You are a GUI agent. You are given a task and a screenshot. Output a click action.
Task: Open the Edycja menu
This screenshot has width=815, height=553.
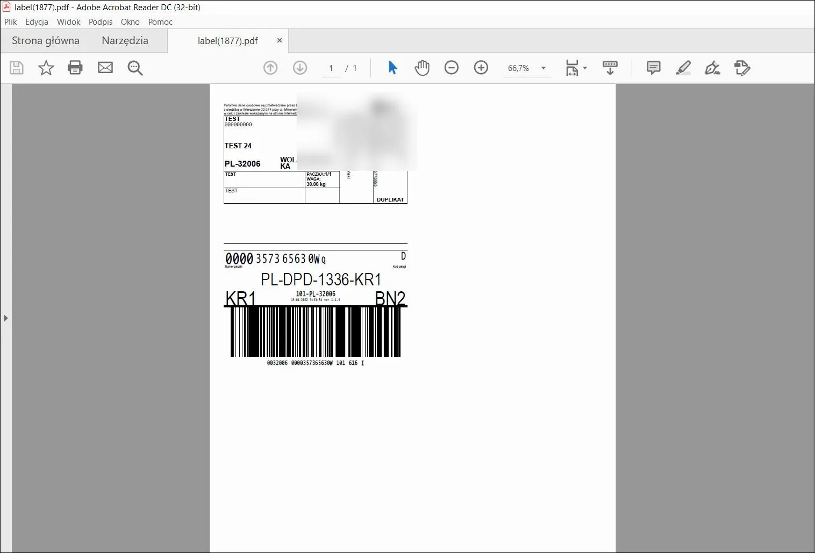(37, 22)
